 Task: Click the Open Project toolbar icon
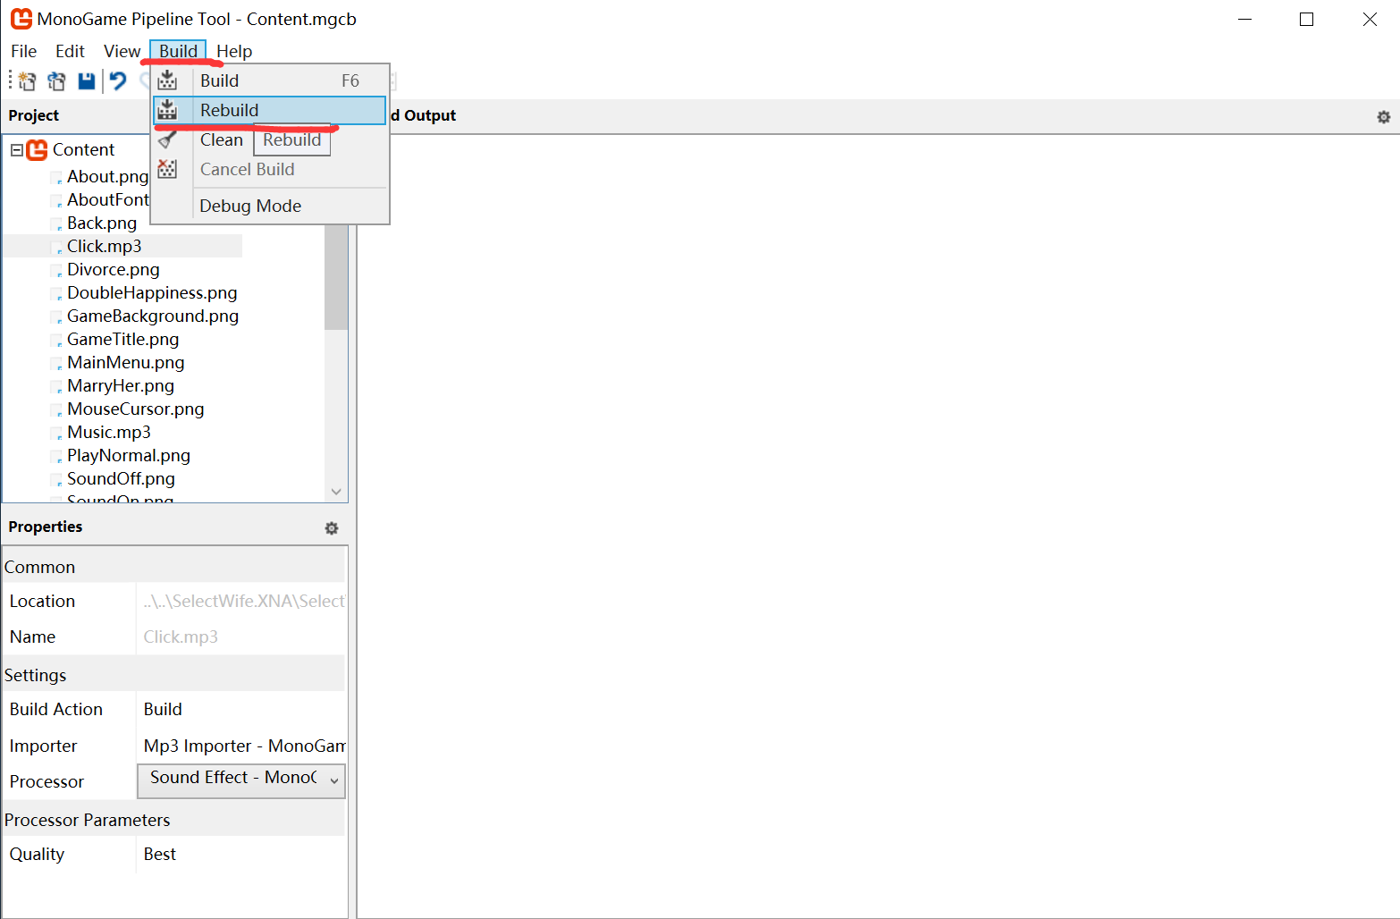(56, 81)
